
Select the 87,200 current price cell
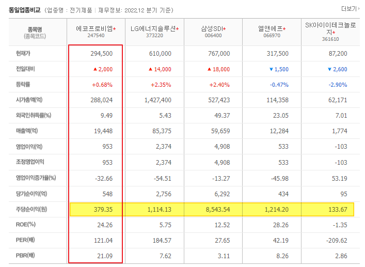click(x=338, y=54)
